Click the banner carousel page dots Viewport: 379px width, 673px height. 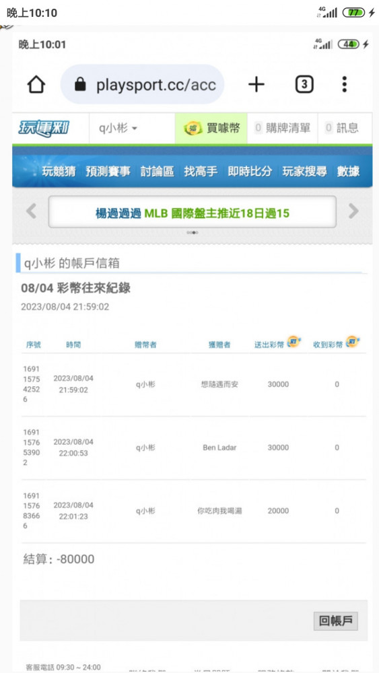click(x=193, y=233)
